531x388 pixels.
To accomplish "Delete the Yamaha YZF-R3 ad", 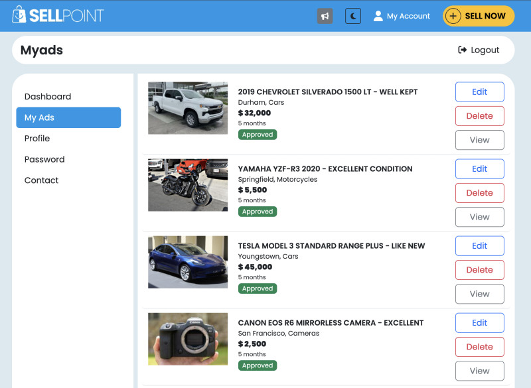I will click(x=479, y=193).
